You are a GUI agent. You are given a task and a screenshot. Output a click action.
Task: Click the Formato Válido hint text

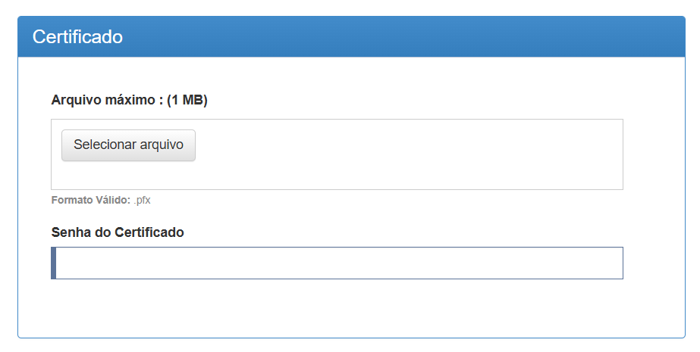tap(100, 200)
